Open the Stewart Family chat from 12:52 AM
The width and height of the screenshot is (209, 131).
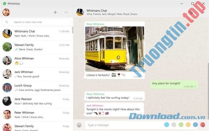(36, 47)
